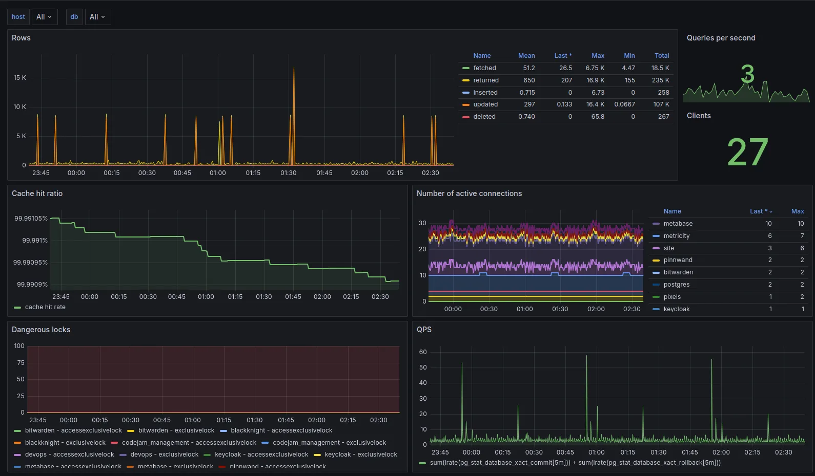Toggle visibility of the inserted series
This screenshot has height=476, width=815.
coord(485,93)
